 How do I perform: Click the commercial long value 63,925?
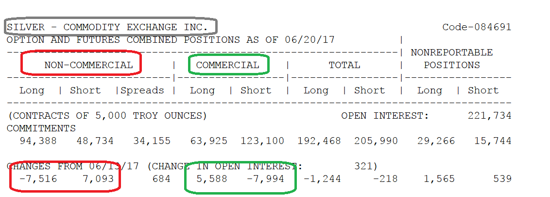[x=209, y=141]
